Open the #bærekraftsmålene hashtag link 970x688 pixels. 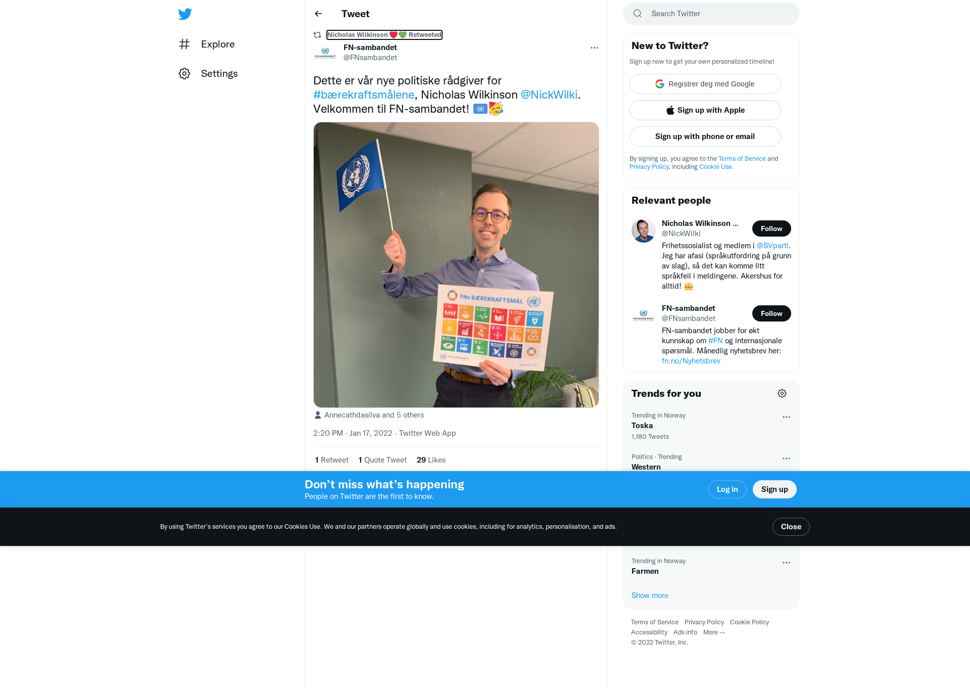click(x=364, y=95)
